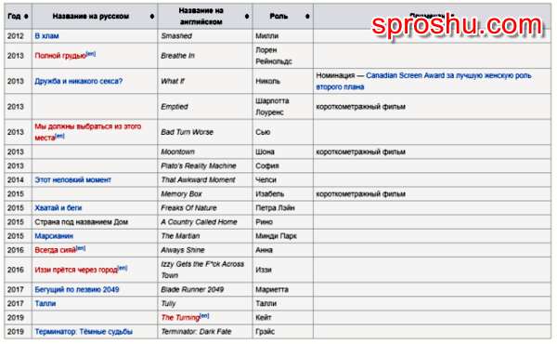Follow the Талли film link
Viewport: 557px width, 344px height.
45,303
